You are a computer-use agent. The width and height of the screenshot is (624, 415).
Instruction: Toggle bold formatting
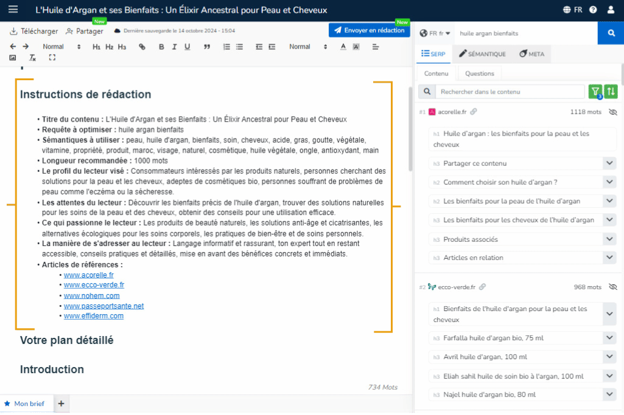161,47
